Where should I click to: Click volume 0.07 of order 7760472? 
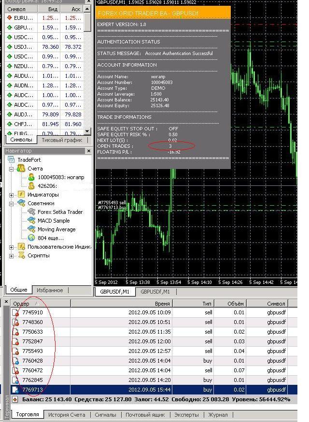pos(239,371)
